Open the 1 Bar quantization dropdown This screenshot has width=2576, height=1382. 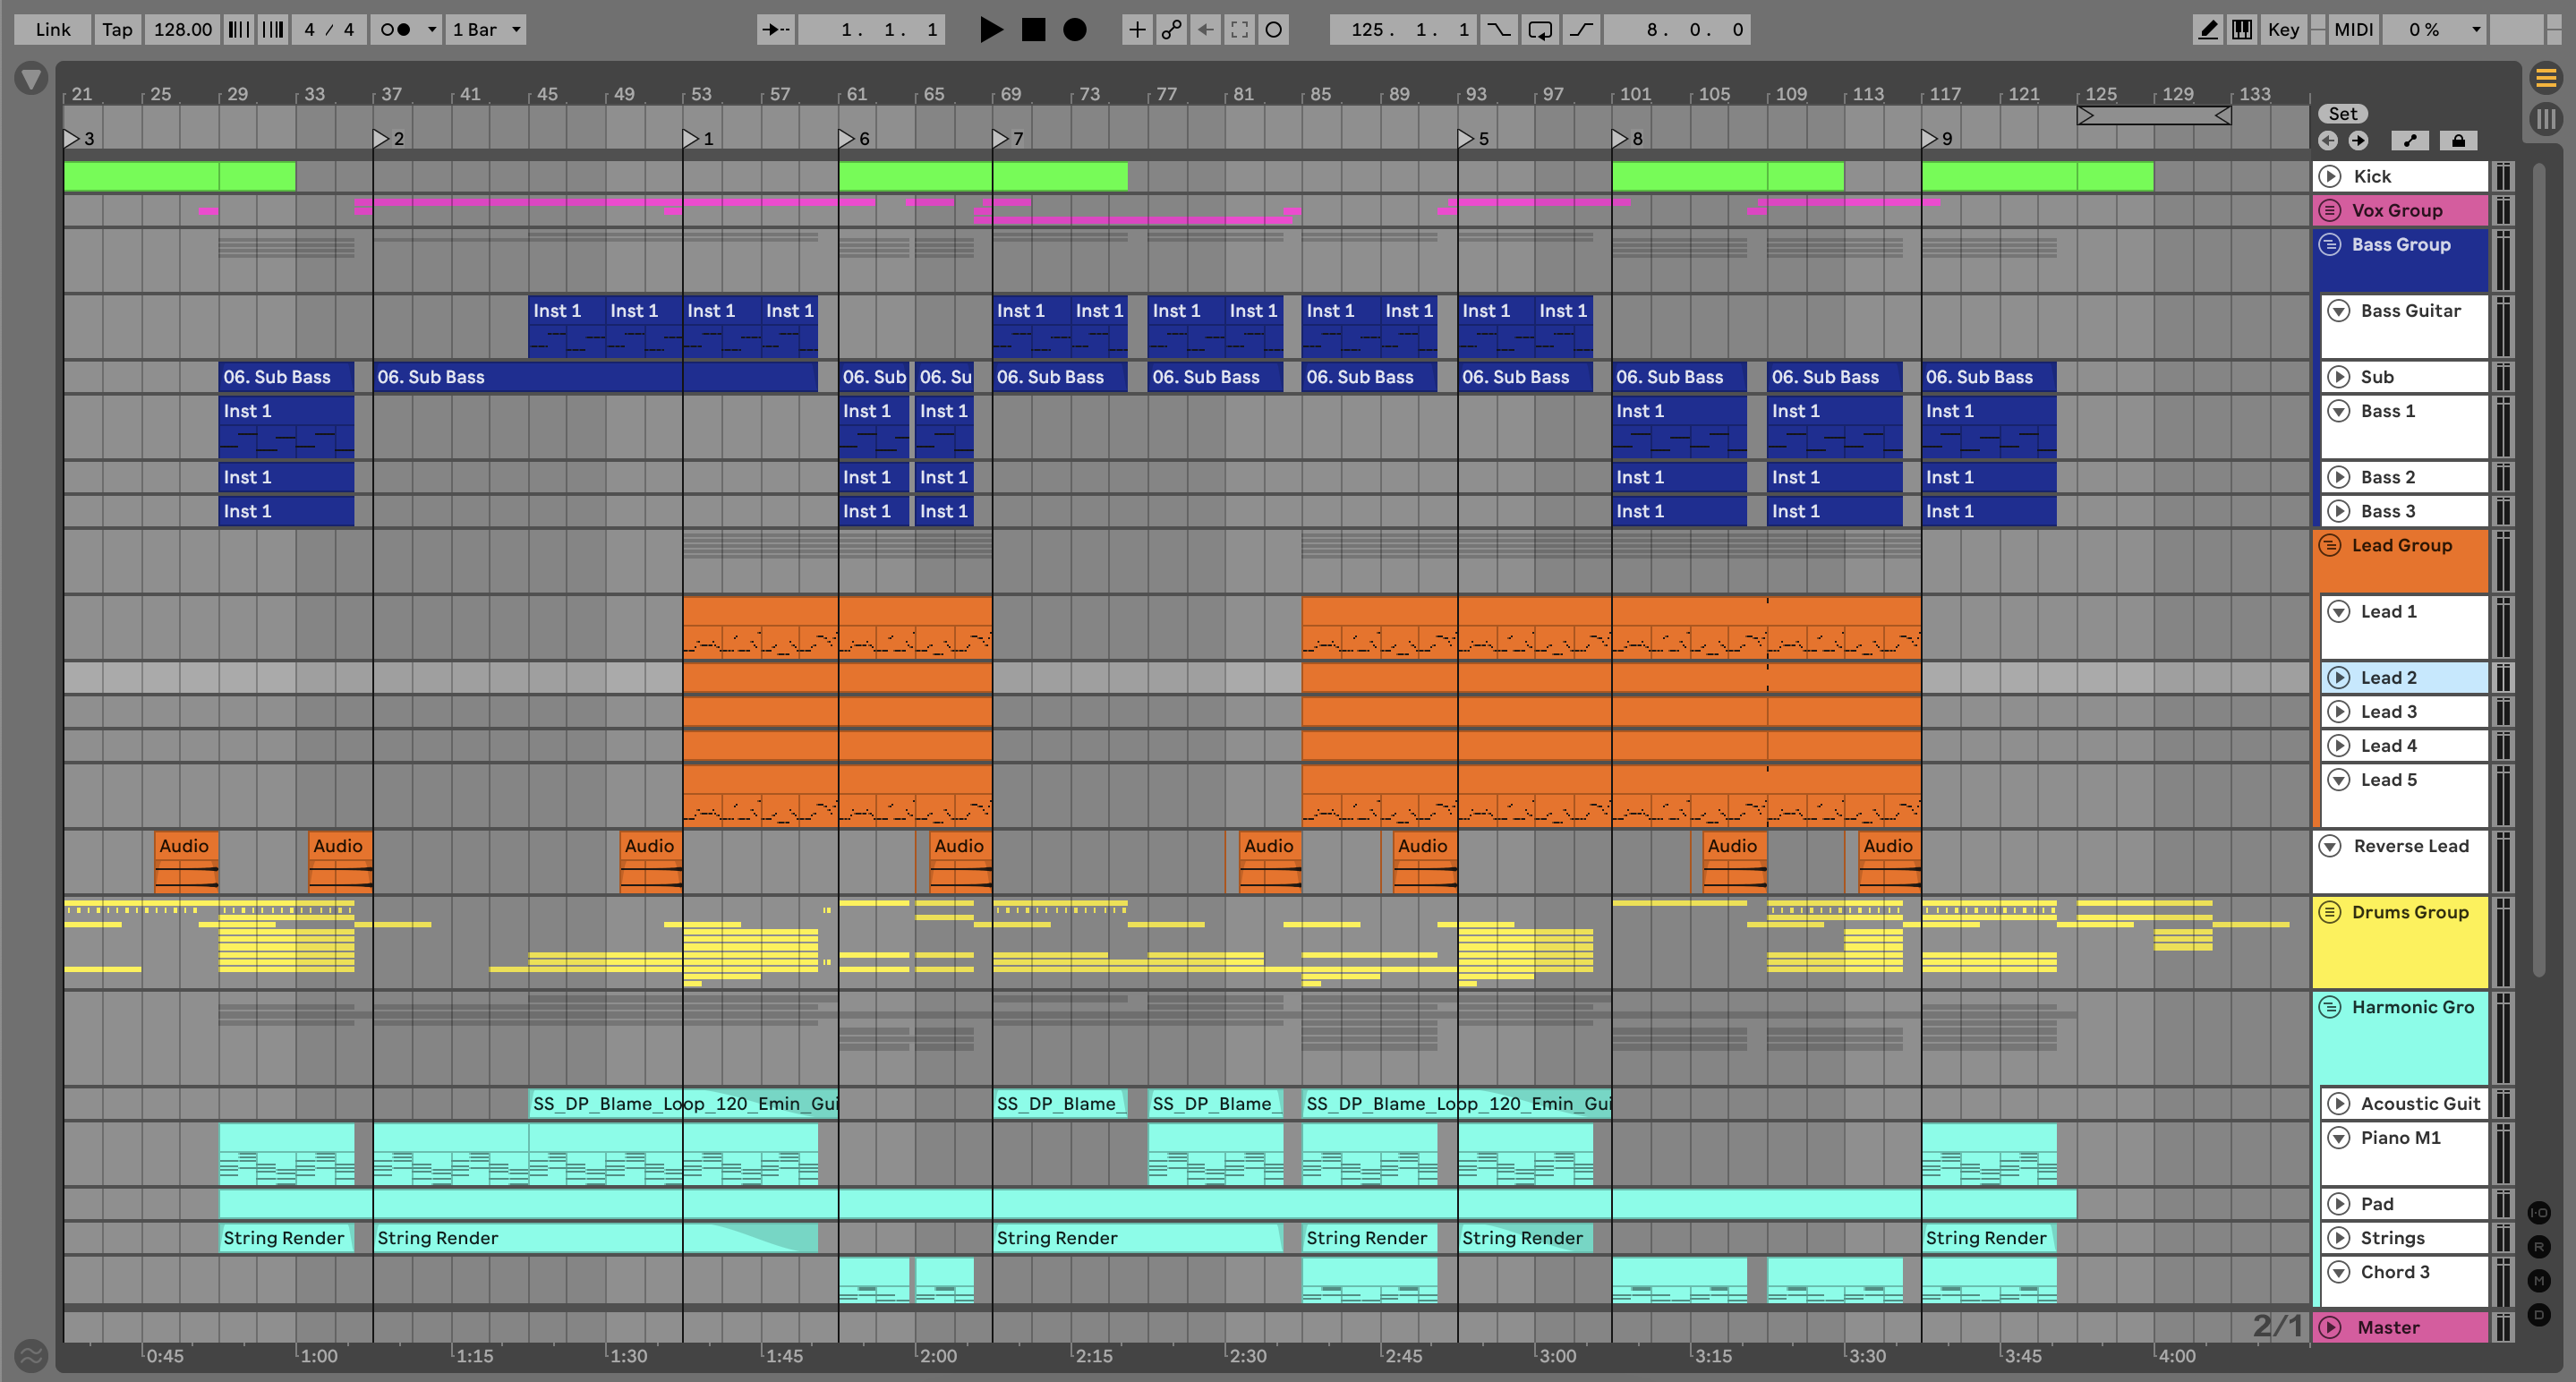click(486, 29)
